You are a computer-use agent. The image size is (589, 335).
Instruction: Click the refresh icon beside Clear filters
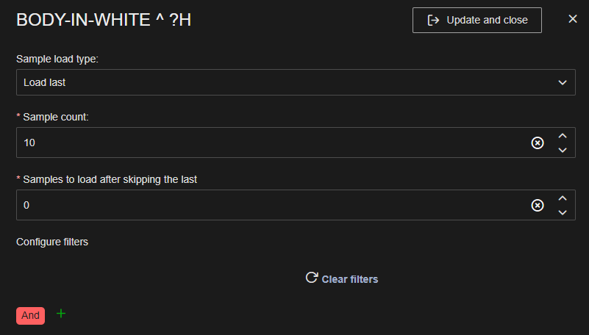pos(312,278)
